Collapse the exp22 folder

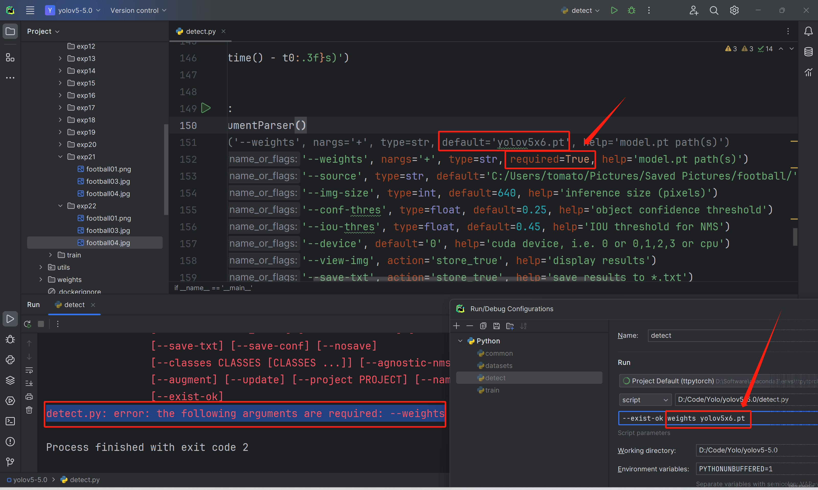click(x=60, y=206)
